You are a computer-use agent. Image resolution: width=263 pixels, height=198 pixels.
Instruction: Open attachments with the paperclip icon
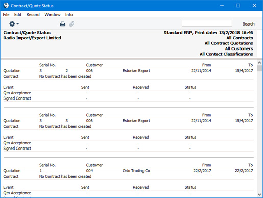point(71,24)
